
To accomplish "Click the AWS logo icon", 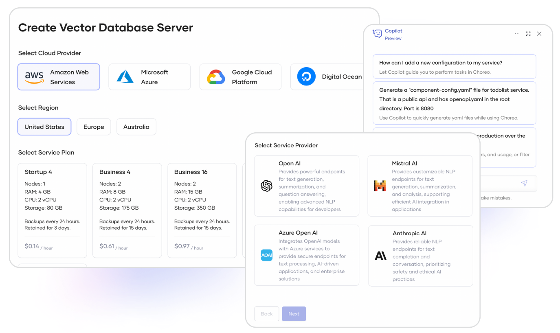I will pos(34,77).
